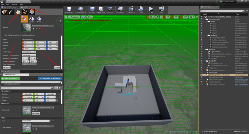The height and width of the screenshot is (134, 249).
Task: Click the Add Component button
Action: (10, 79)
